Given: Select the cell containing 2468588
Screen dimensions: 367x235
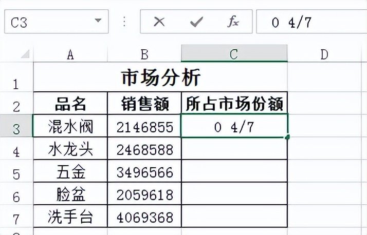Looking at the screenshot, I should pyautogui.click(x=144, y=148).
